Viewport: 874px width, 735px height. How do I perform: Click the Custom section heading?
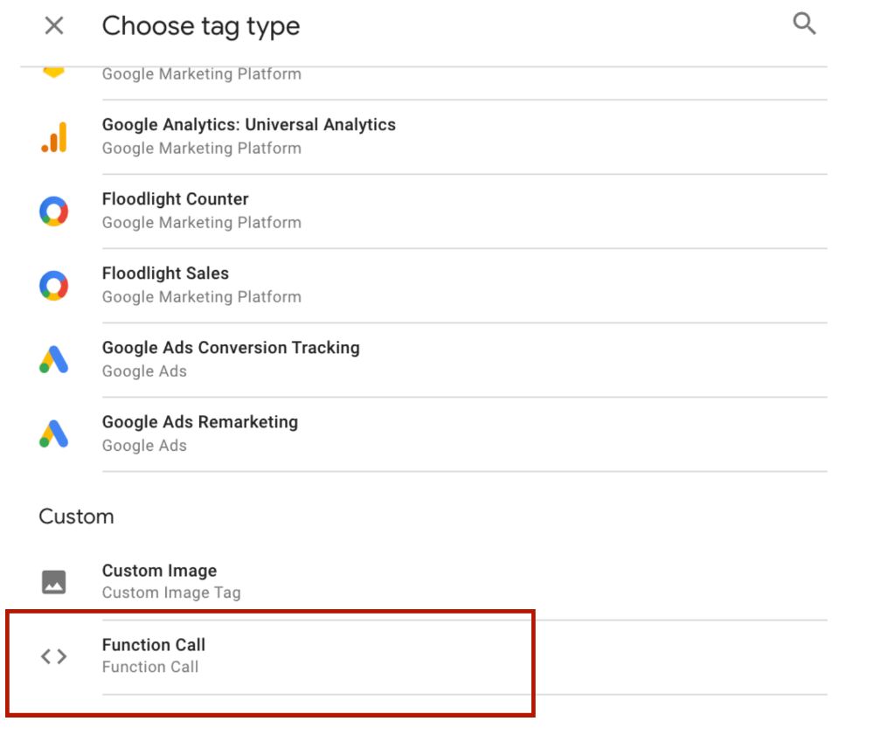coord(76,517)
